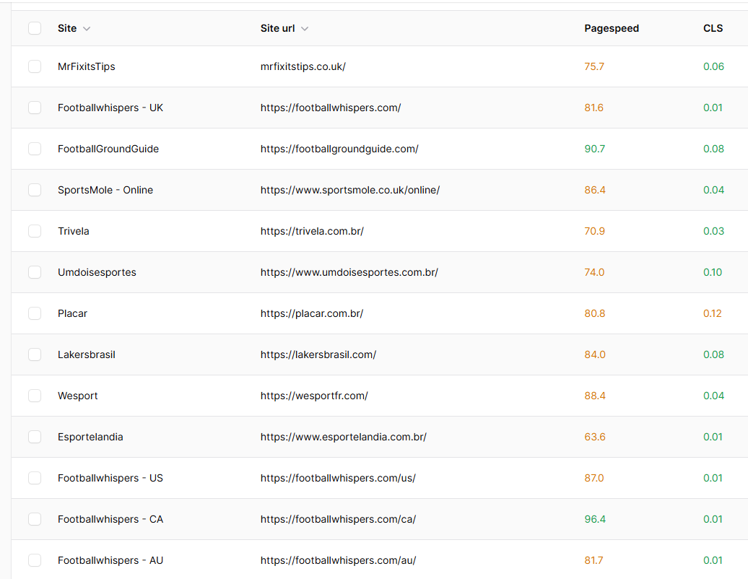Check the Placar row checkbox
This screenshot has width=748, height=579.
35,313
